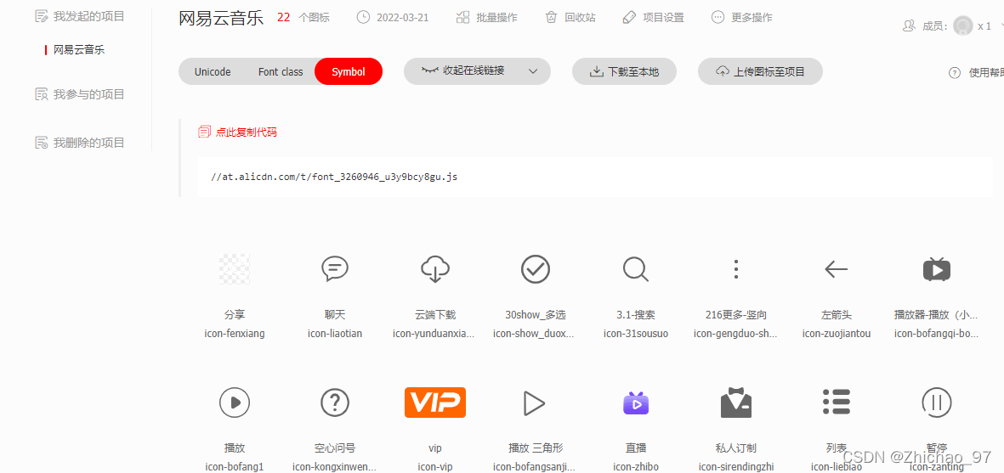Open the 回收站 recycle bin
This screenshot has width=1004, height=473.
(570, 17)
